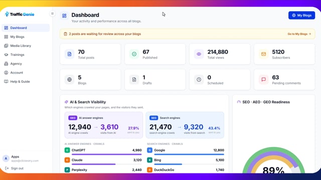Click the Help & Guide book icon
The image size is (321, 180).
pyautogui.click(x=6, y=81)
